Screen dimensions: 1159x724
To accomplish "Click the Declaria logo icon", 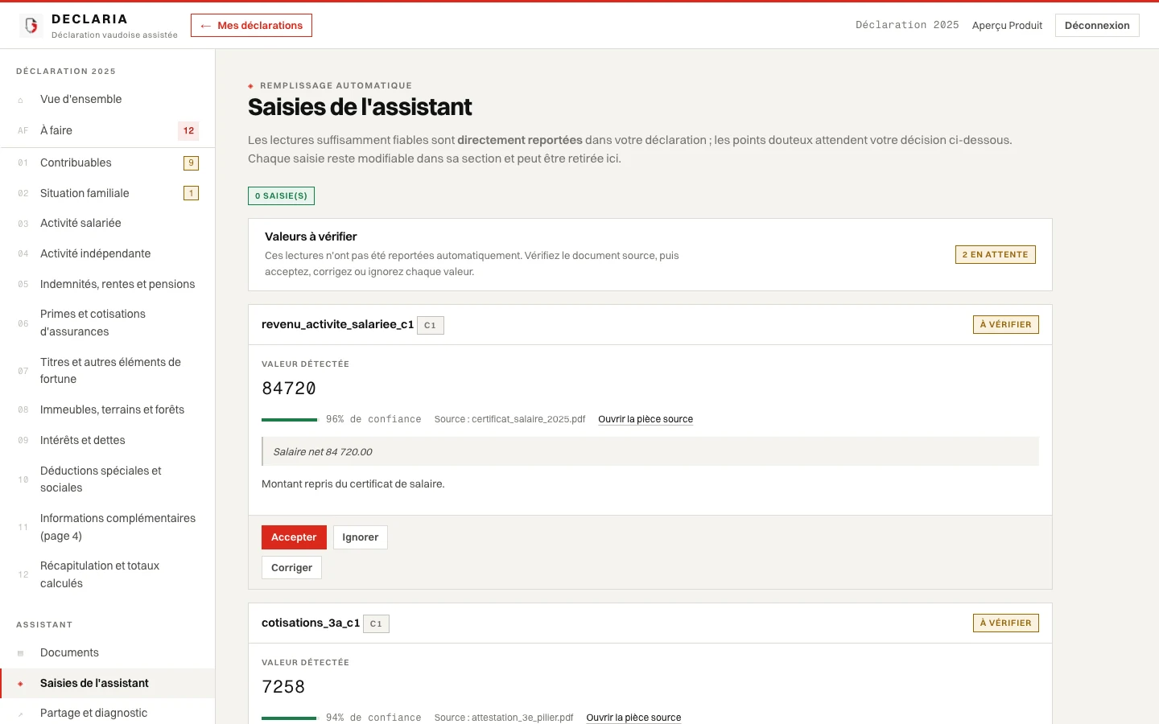I will pos(31,26).
